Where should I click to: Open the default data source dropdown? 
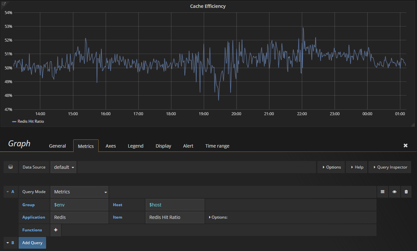pyautogui.click(x=63, y=167)
